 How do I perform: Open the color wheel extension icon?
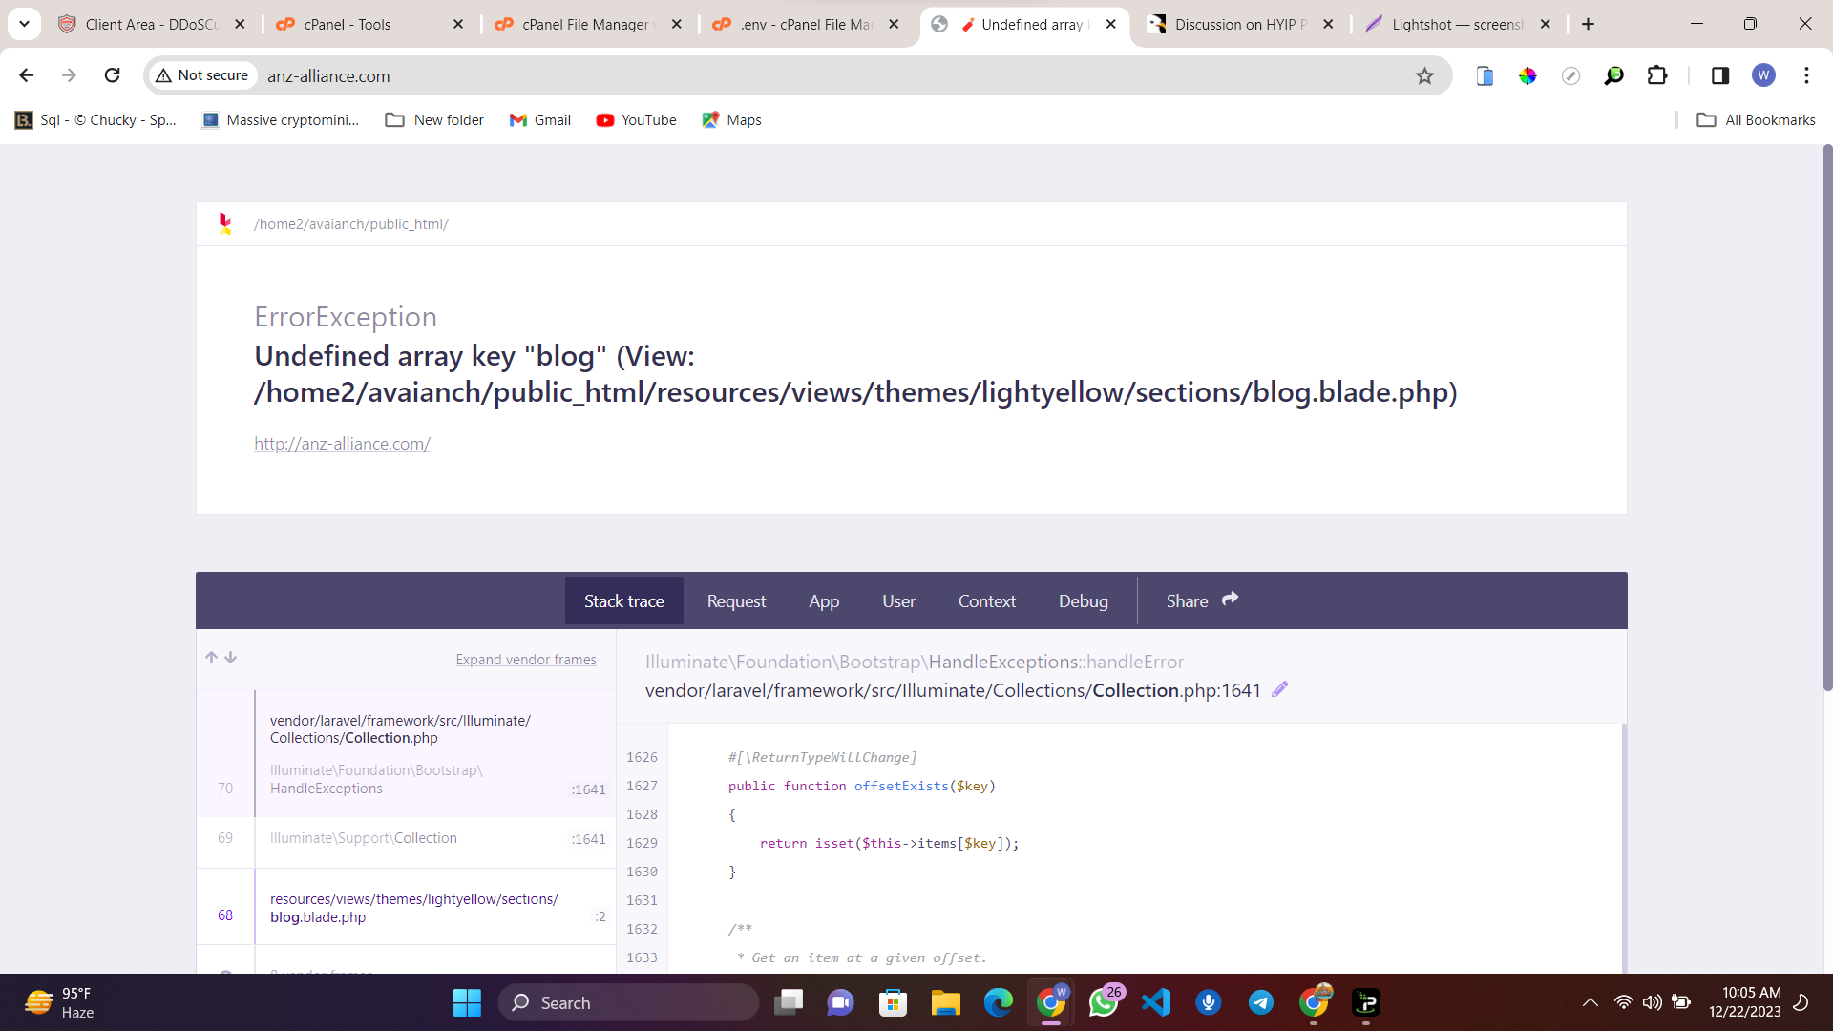[x=1527, y=75]
